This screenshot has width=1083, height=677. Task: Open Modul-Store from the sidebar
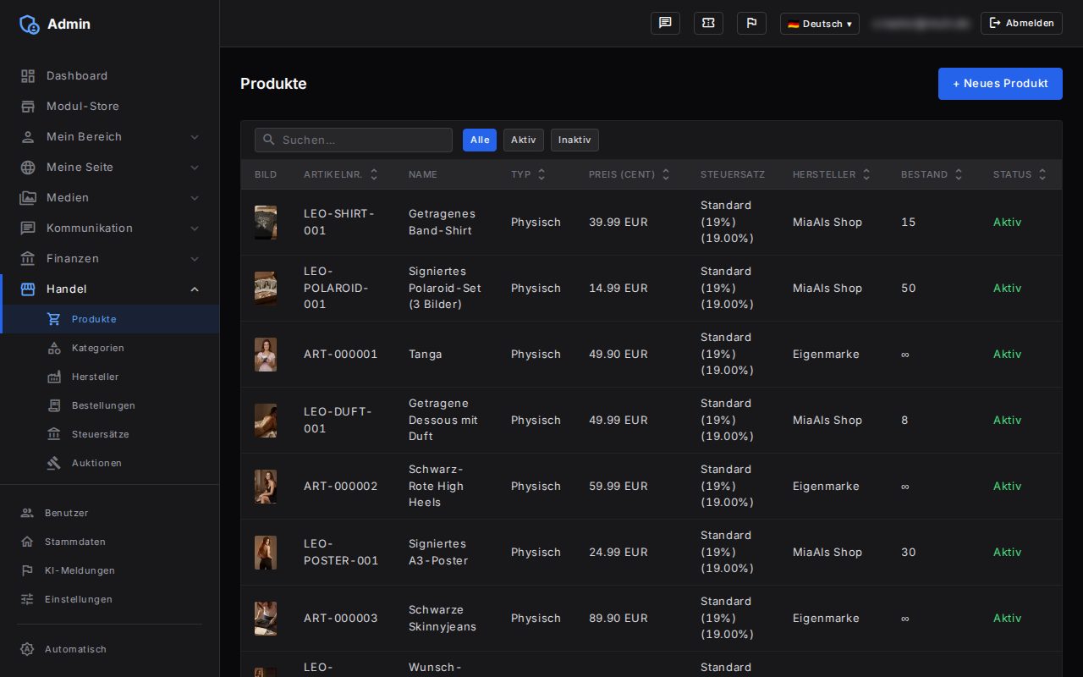110,106
